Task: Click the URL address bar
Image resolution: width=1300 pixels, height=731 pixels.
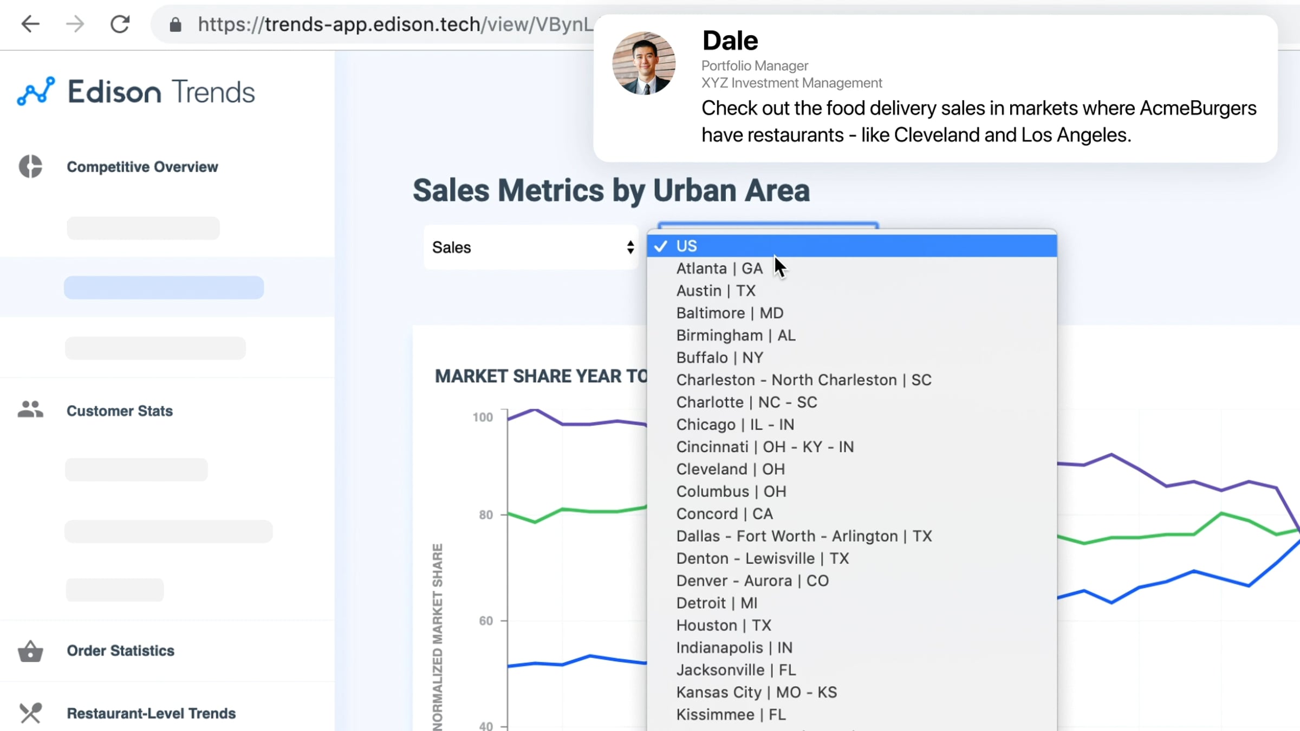Action: tap(379, 24)
